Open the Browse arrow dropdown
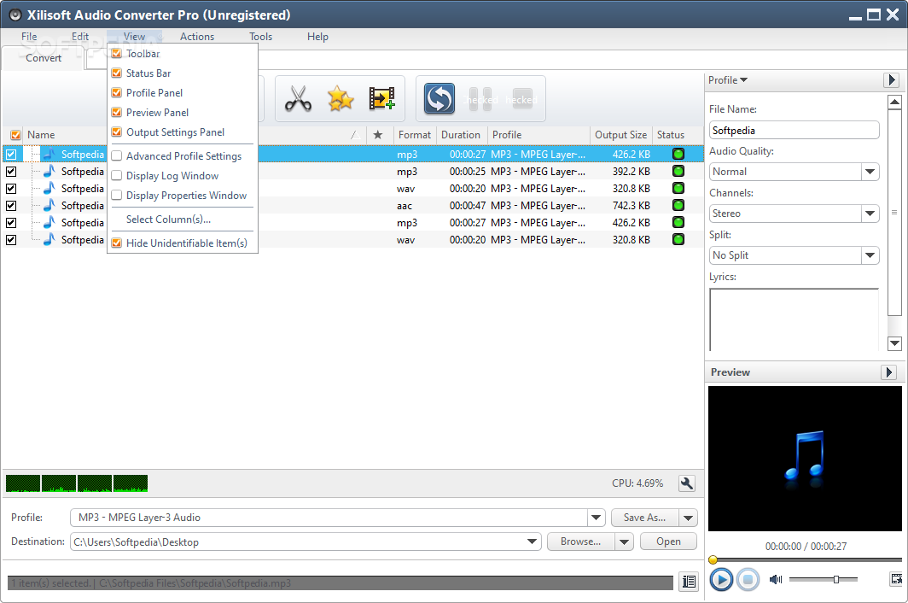The width and height of the screenshot is (908, 603). (x=624, y=542)
